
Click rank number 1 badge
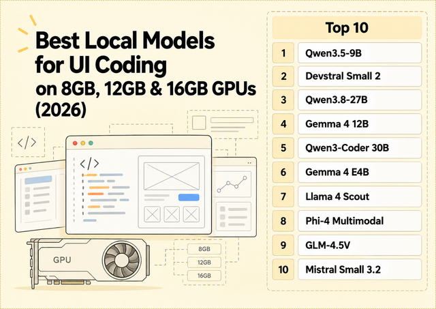pyautogui.click(x=283, y=53)
